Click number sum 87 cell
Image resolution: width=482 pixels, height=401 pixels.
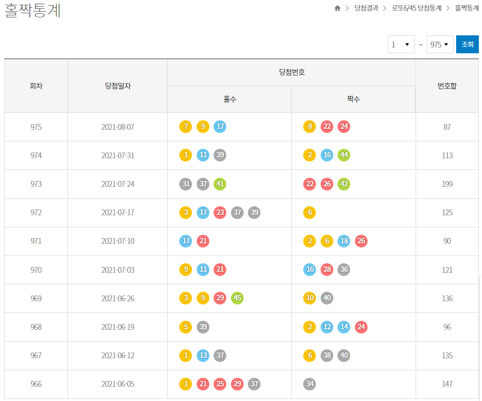coord(447,127)
